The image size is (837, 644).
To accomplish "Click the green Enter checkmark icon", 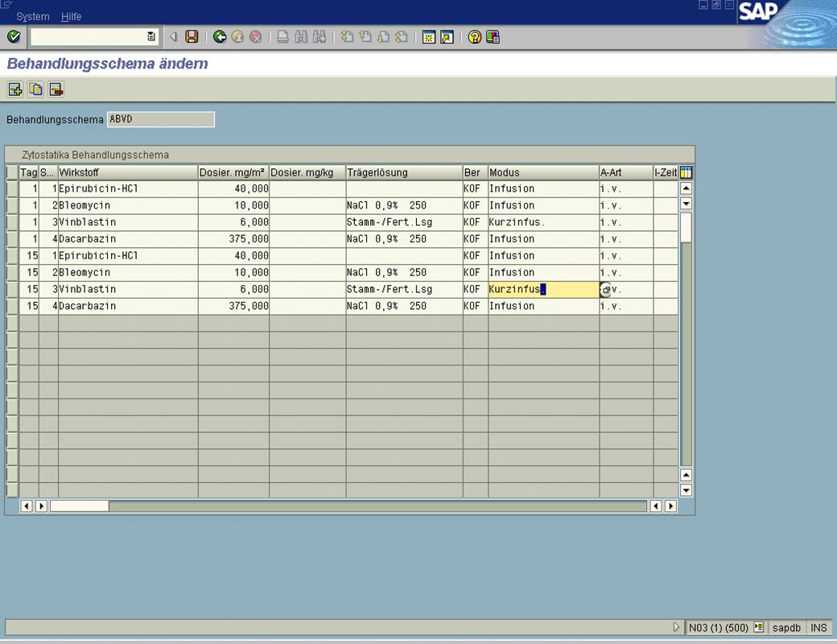I will pos(14,37).
